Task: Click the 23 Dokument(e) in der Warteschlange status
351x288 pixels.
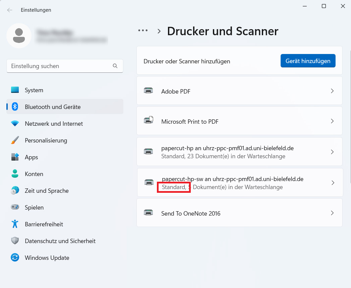Action: pos(236,156)
